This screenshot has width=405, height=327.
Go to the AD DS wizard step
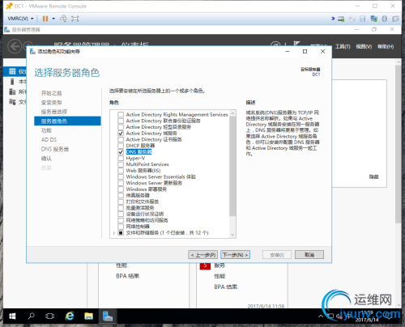click(49, 140)
